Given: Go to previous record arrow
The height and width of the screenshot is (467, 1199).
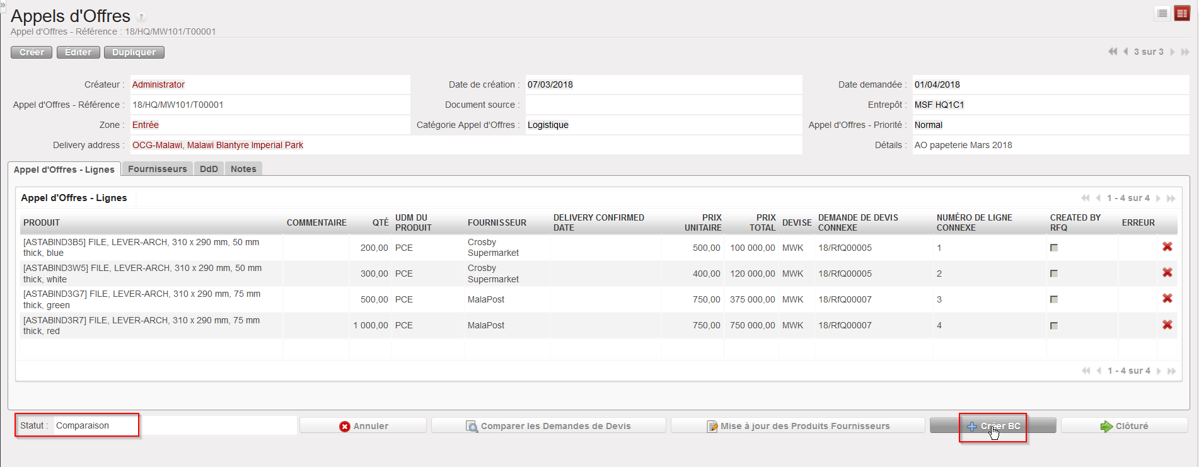Looking at the screenshot, I should [x=1126, y=52].
